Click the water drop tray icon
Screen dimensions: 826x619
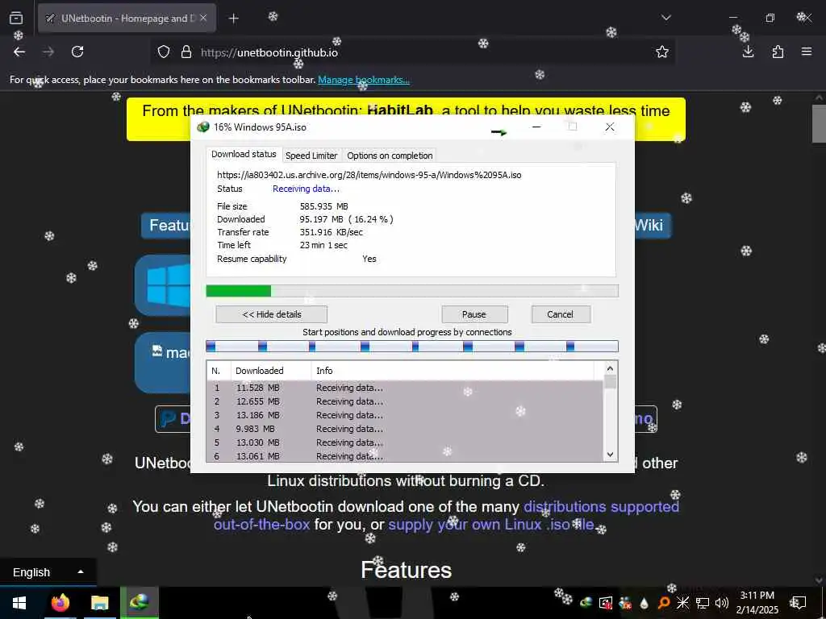coord(645,603)
